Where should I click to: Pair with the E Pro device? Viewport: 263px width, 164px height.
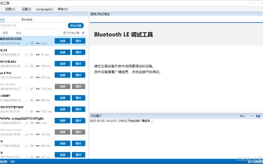click(79, 75)
